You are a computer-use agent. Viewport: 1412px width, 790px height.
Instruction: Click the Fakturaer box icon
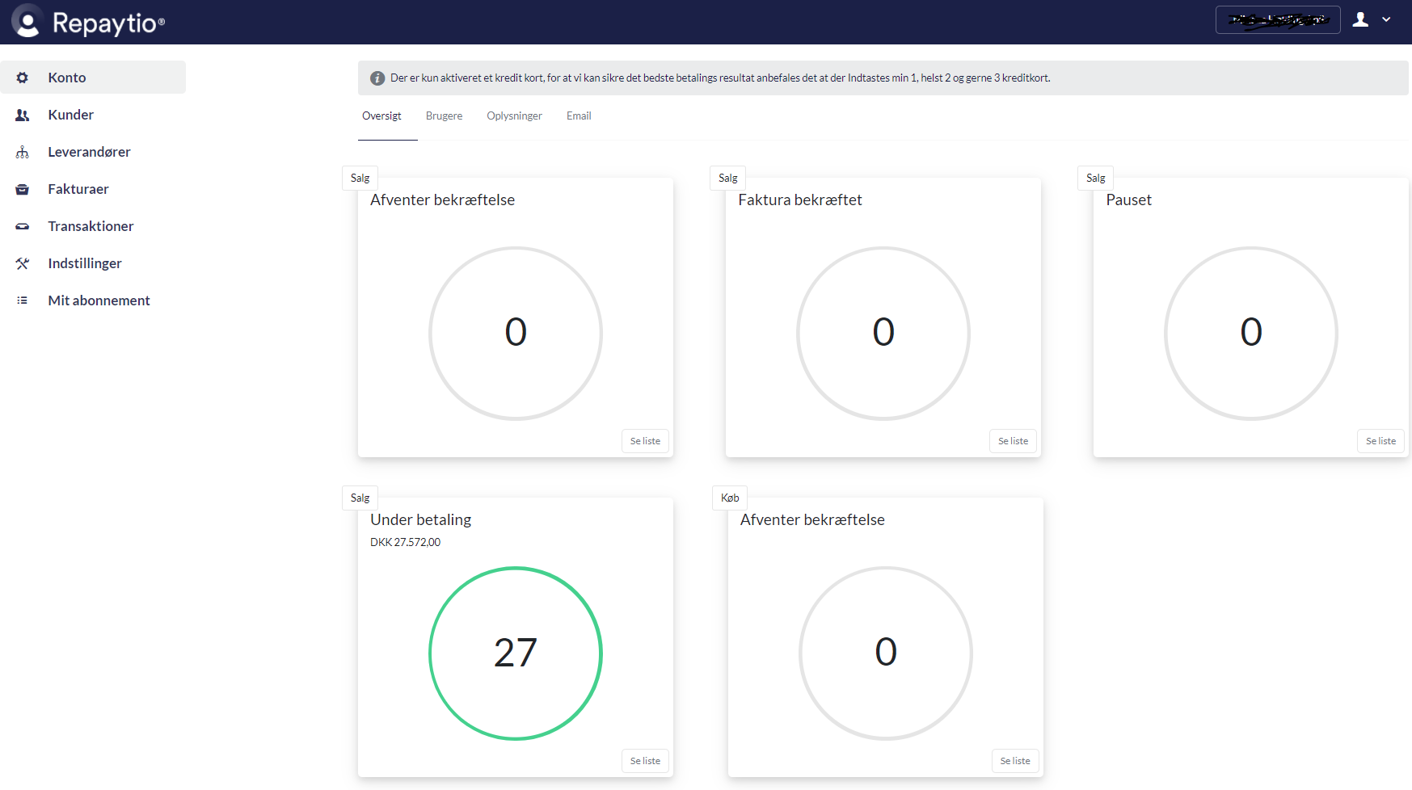point(23,189)
